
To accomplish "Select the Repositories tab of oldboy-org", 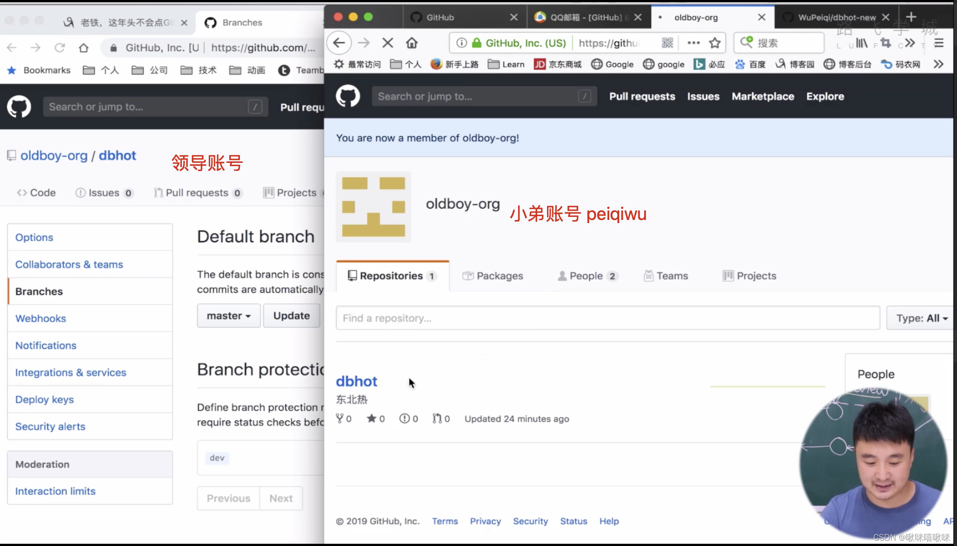I will click(393, 276).
